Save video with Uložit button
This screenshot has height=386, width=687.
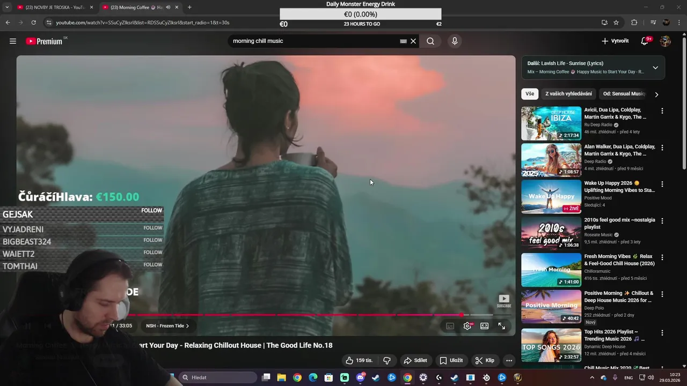click(451, 360)
